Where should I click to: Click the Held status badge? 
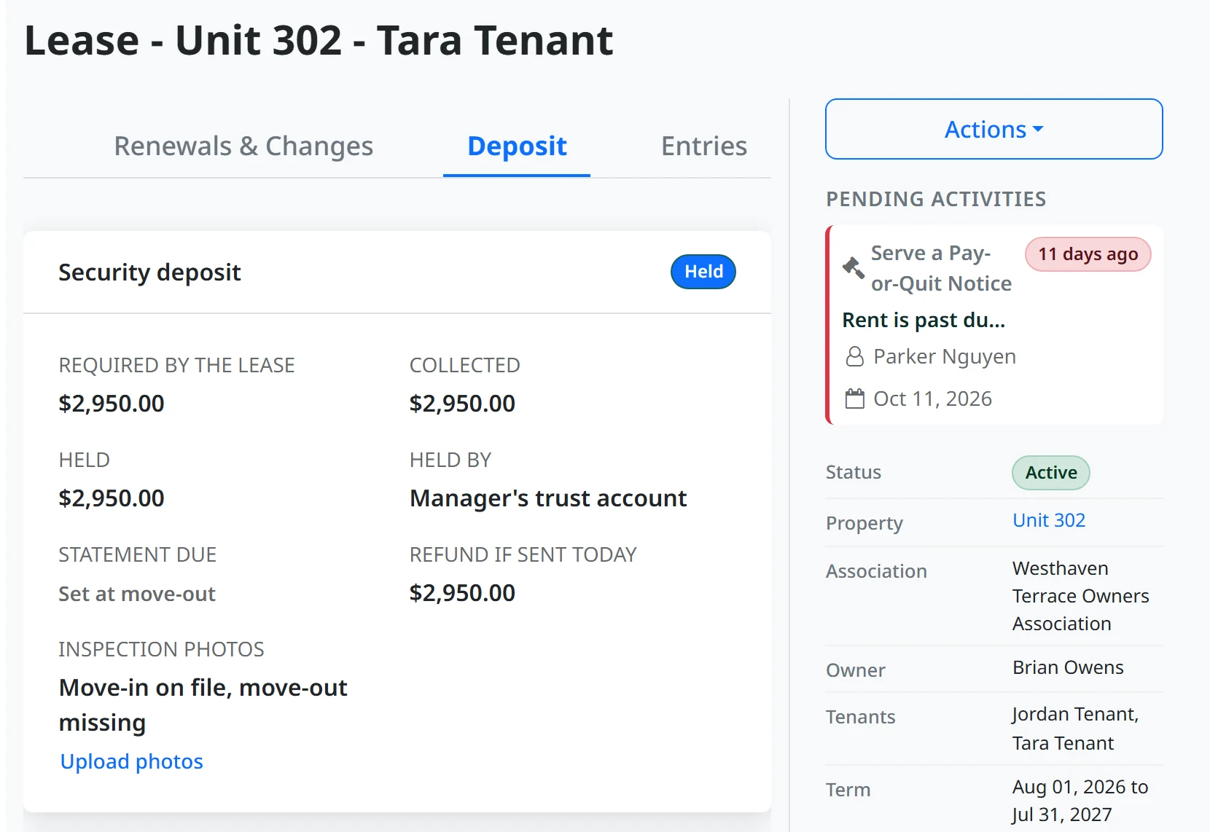pos(703,272)
